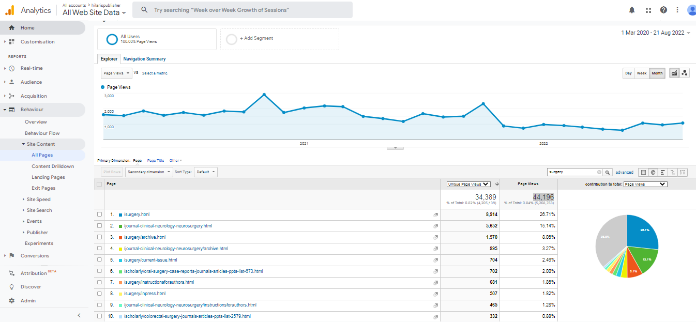Open the Admin gear in sidebar
Viewport: 696px width, 322px height.
(12, 301)
